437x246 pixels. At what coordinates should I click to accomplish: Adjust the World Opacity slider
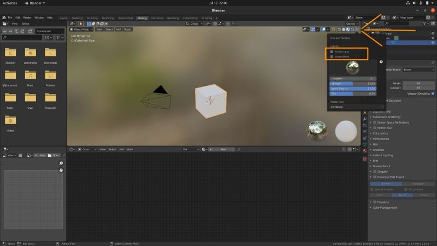(x=353, y=89)
